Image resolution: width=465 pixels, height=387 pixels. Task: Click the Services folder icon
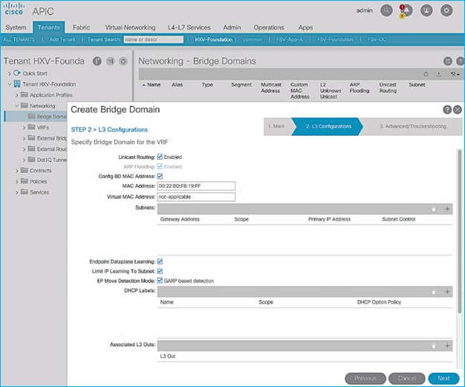tap(25, 192)
